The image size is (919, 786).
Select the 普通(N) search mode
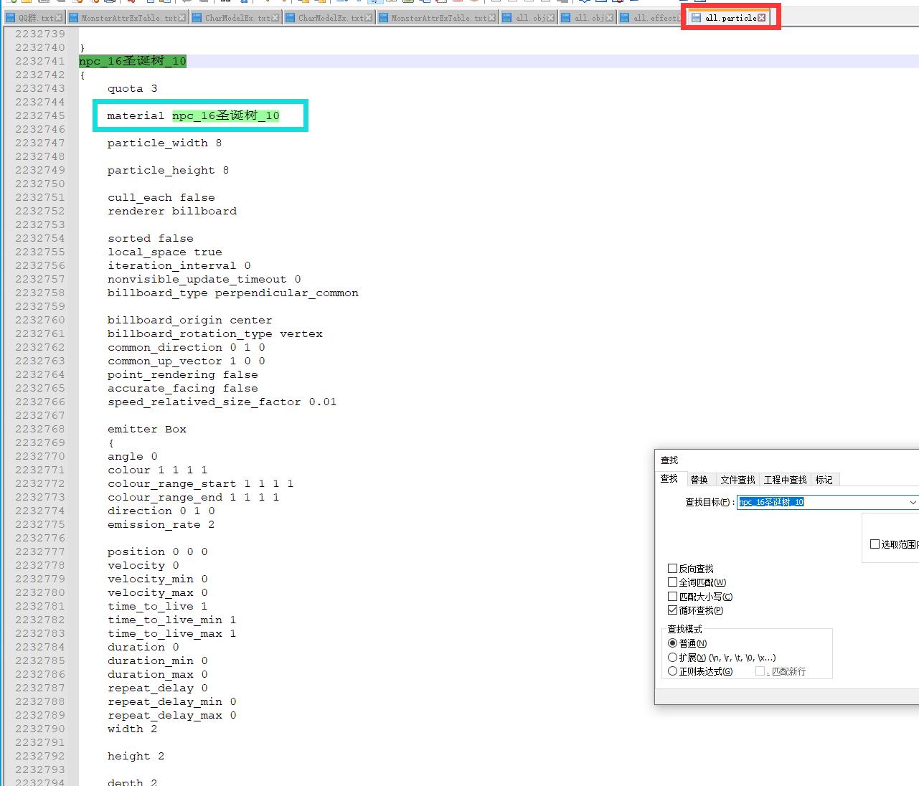coord(672,643)
